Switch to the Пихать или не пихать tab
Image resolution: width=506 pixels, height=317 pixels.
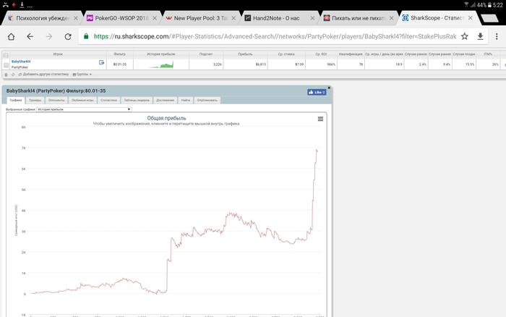click(359, 18)
